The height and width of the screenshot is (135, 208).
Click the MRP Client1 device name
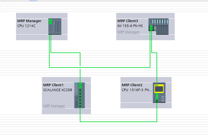click(53, 85)
